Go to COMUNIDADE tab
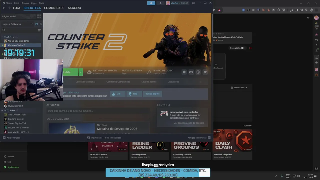The image size is (320, 180). click(54, 8)
